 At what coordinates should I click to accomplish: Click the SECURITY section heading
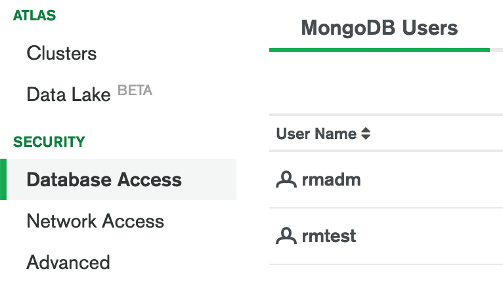49,142
